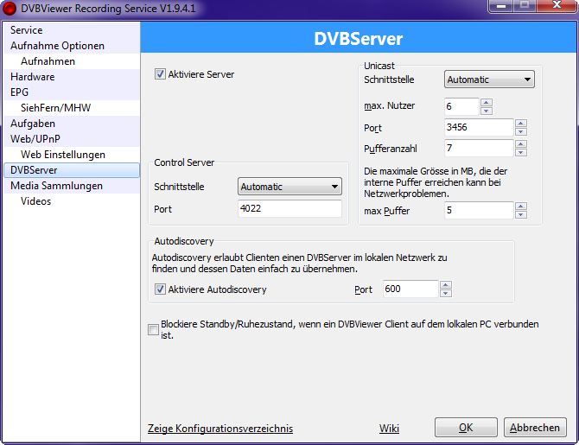Decrease max. Nutzer value with down arrow

click(x=486, y=111)
